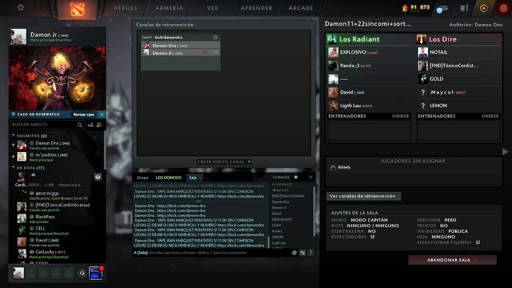Open the emoticon picker in chat input
Viewport: 512px width, 288px height.
tap(294, 253)
